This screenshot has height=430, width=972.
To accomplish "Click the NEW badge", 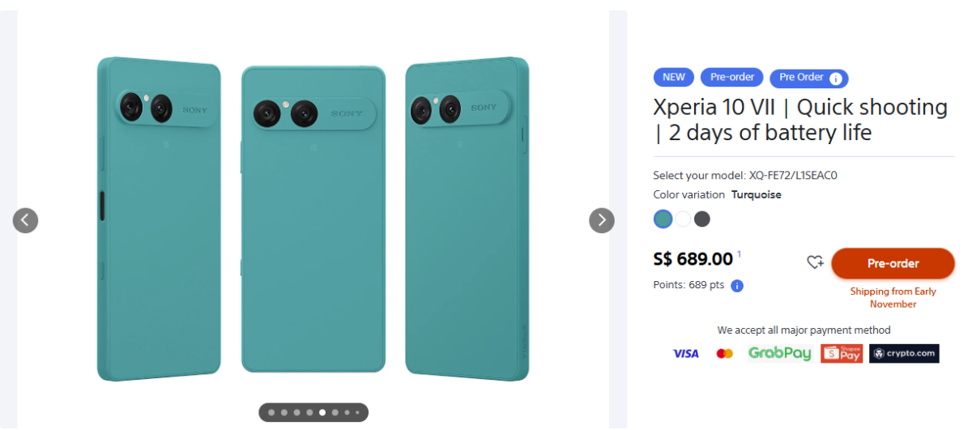I will (673, 78).
